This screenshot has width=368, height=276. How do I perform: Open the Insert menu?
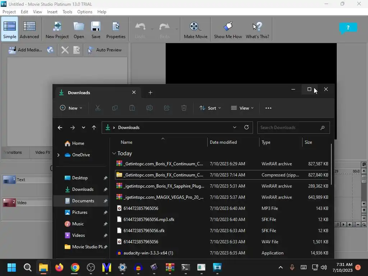(52, 12)
